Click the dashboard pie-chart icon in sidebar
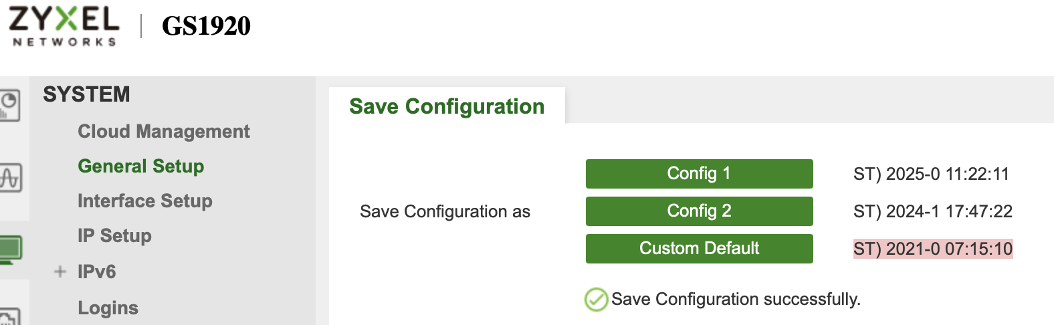 pos(10,106)
